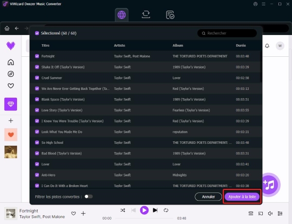Viewport: 292px width, 224px height.
Task: Toggle shuffle playback
Action: pyautogui.click(x=123, y=210)
